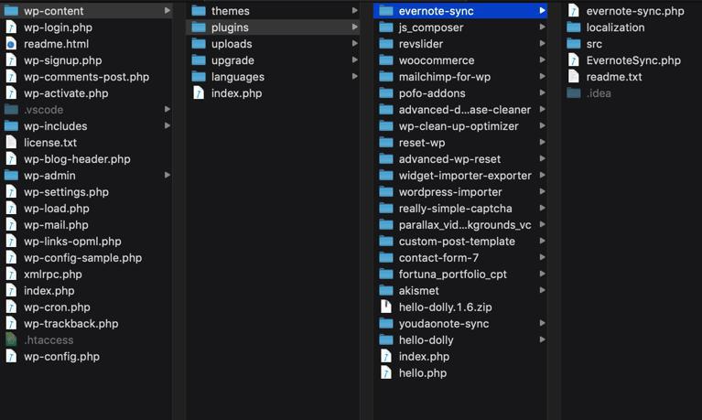This screenshot has height=420, width=702.
Task: Expand the uploads folder arrow
Action: 355,44
